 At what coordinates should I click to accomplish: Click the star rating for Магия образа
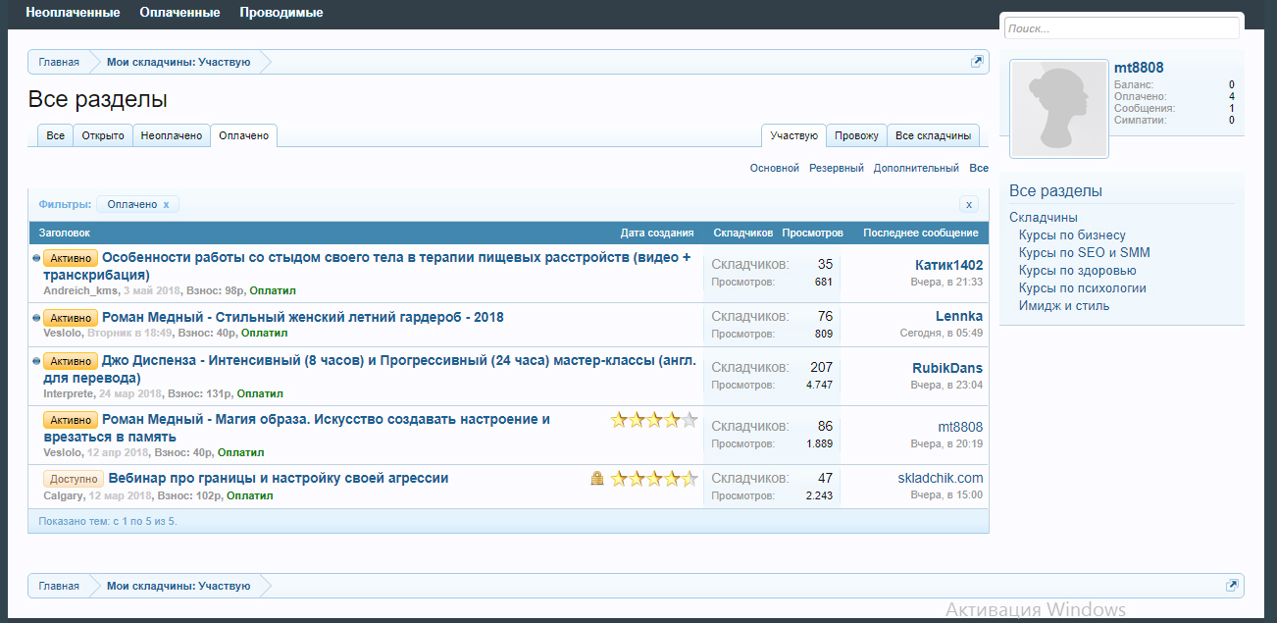pos(654,420)
